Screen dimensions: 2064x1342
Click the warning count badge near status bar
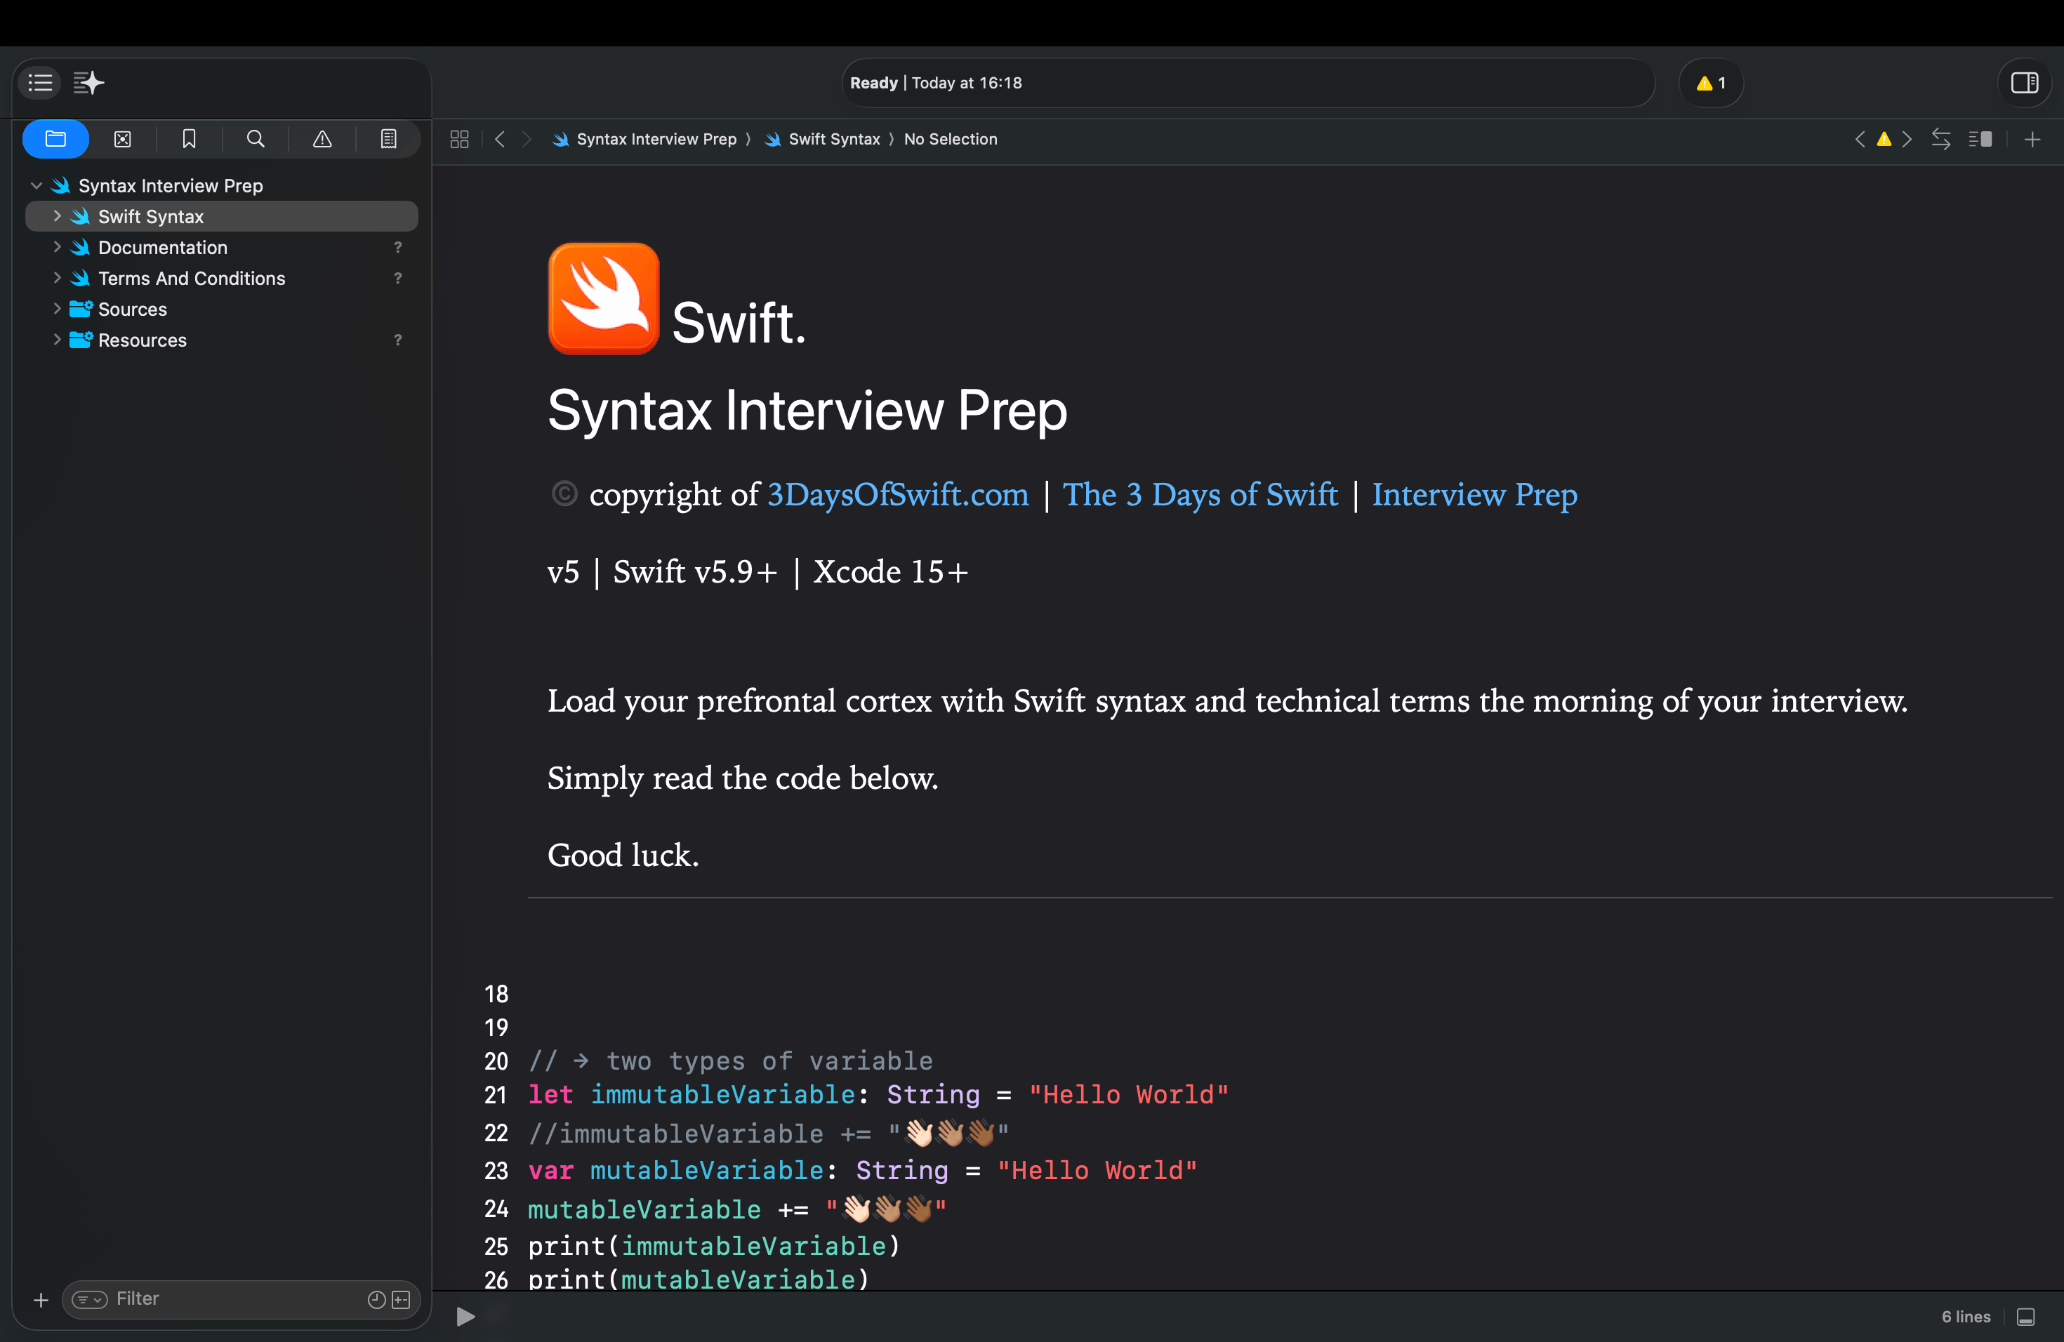[1710, 82]
